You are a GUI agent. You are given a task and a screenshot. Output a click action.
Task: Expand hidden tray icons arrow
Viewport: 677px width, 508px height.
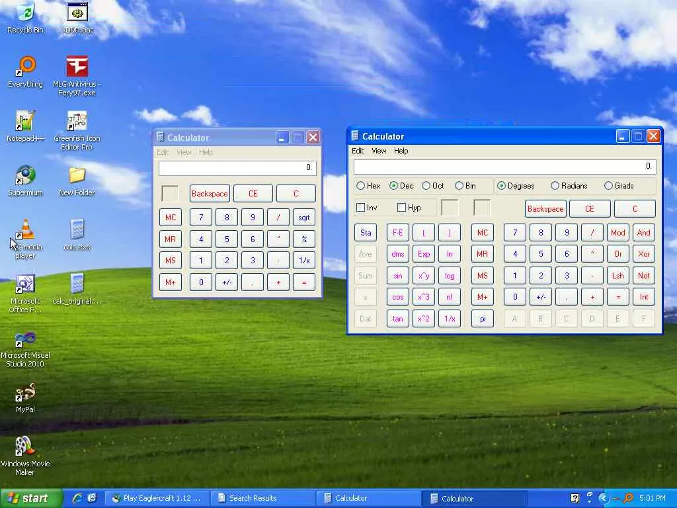coord(604,498)
